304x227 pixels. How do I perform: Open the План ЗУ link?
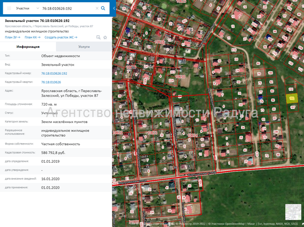pyautogui.click(x=12, y=37)
